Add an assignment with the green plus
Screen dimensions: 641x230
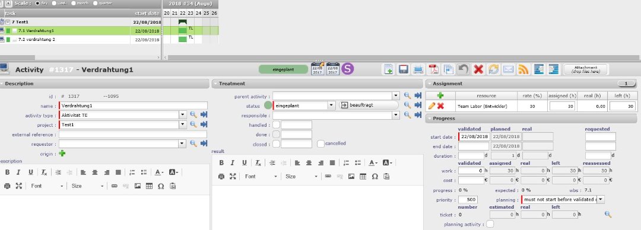point(440,95)
